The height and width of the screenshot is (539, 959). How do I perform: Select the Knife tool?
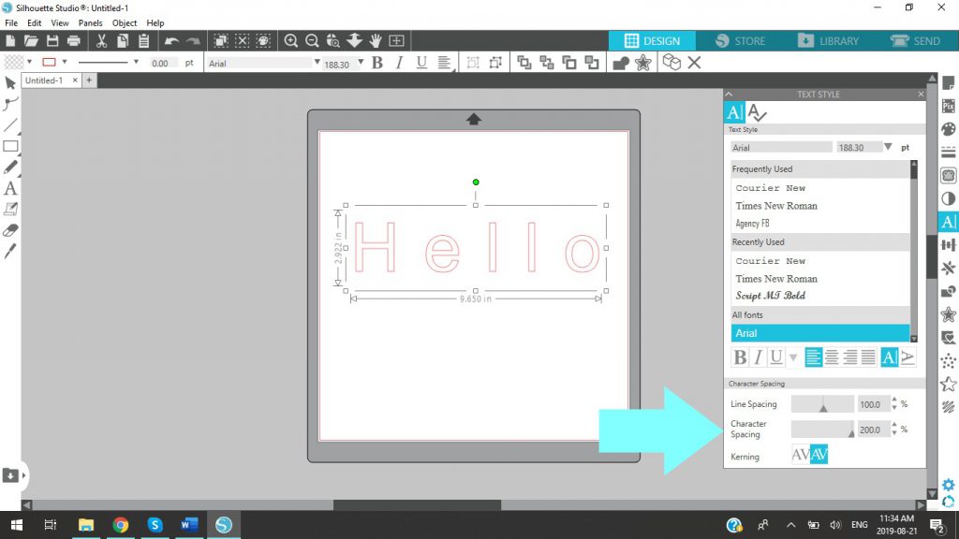(9, 251)
